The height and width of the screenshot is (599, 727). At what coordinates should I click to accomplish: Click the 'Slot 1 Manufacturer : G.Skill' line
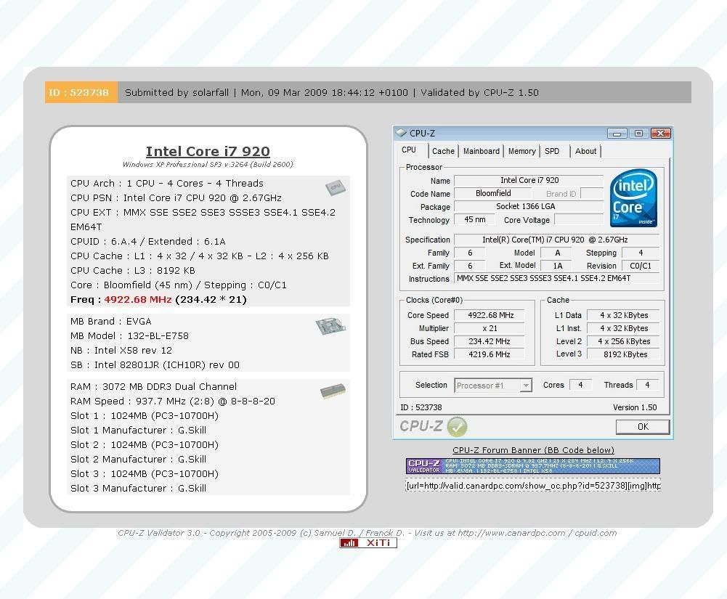tap(138, 431)
